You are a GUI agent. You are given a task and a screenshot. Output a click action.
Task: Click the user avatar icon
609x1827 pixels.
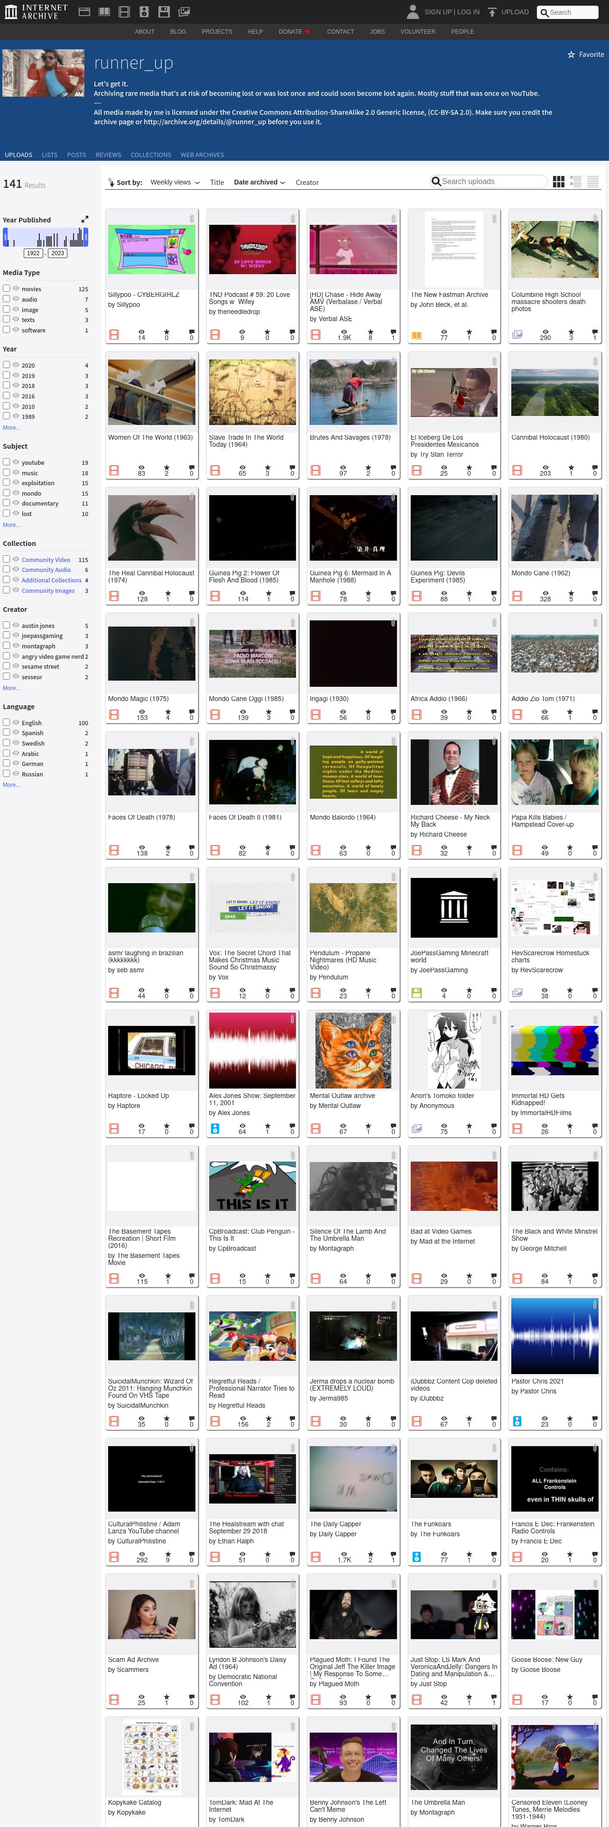(413, 11)
